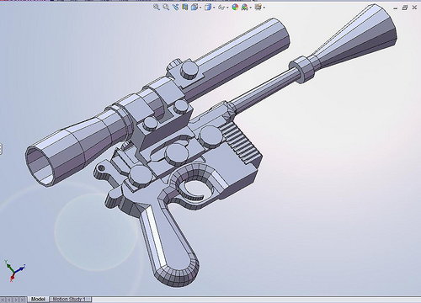Screen dimensions: 421x303
Task: Click the last-tab scroll arrow at bottom left
Action: (x=23, y=300)
